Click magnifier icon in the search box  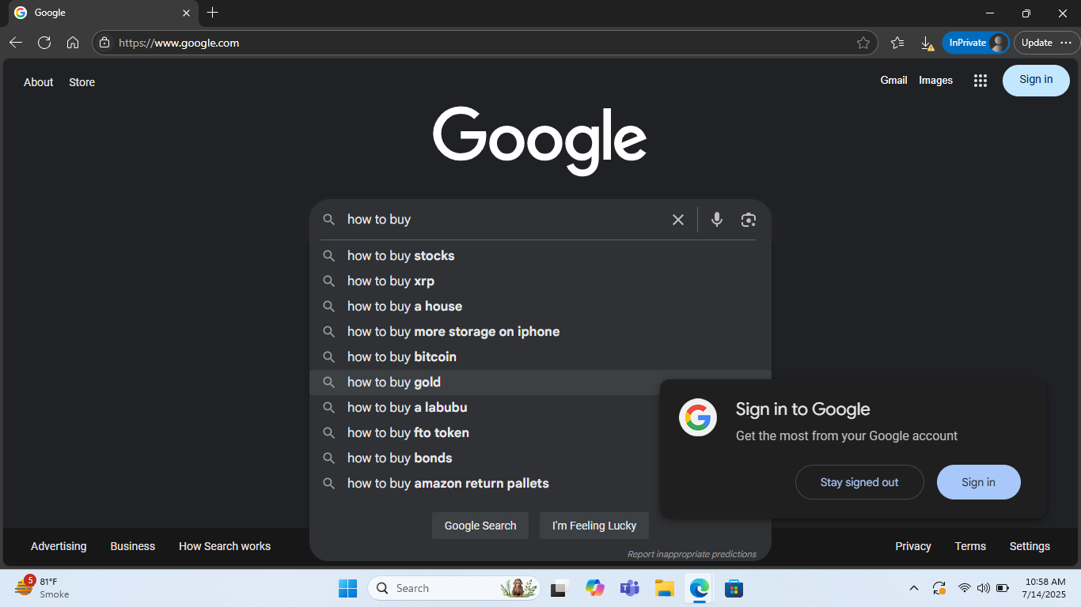[x=329, y=220]
